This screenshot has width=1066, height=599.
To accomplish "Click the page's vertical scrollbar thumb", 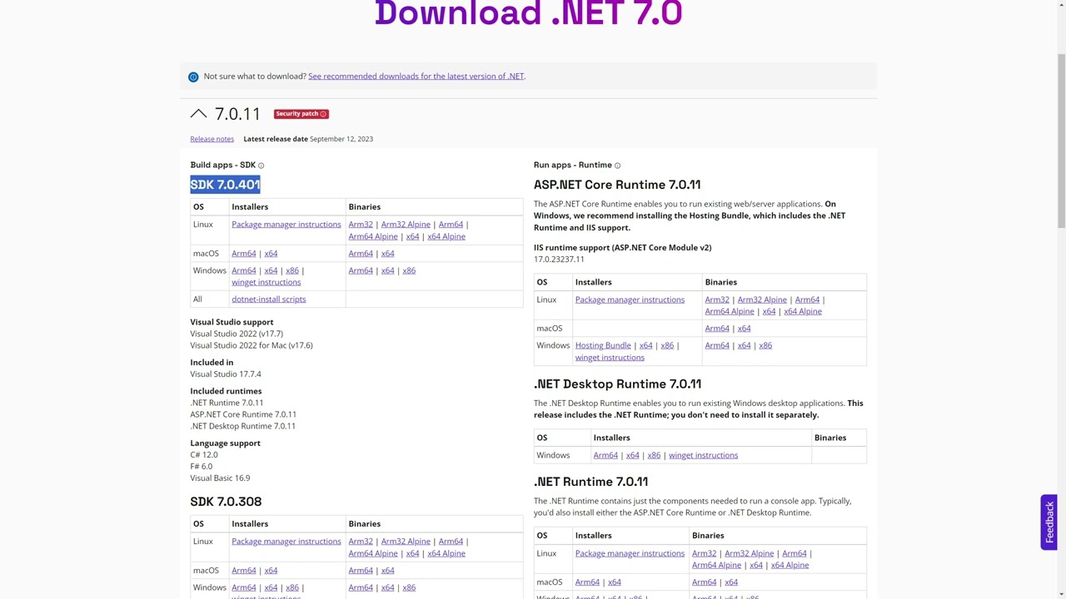I will 1060,140.
